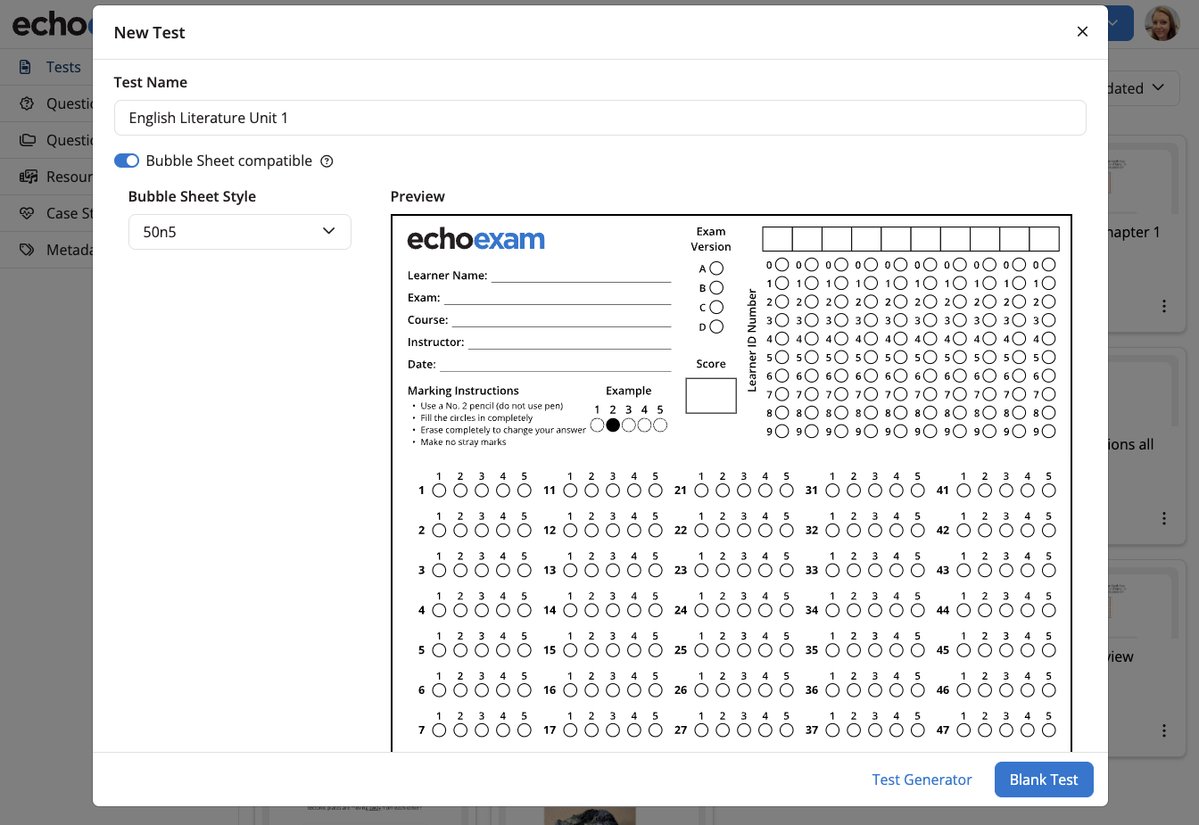Open the Bubble Sheet Style dropdown
Image resolution: width=1199 pixels, height=825 pixels.
tap(239, 232)
